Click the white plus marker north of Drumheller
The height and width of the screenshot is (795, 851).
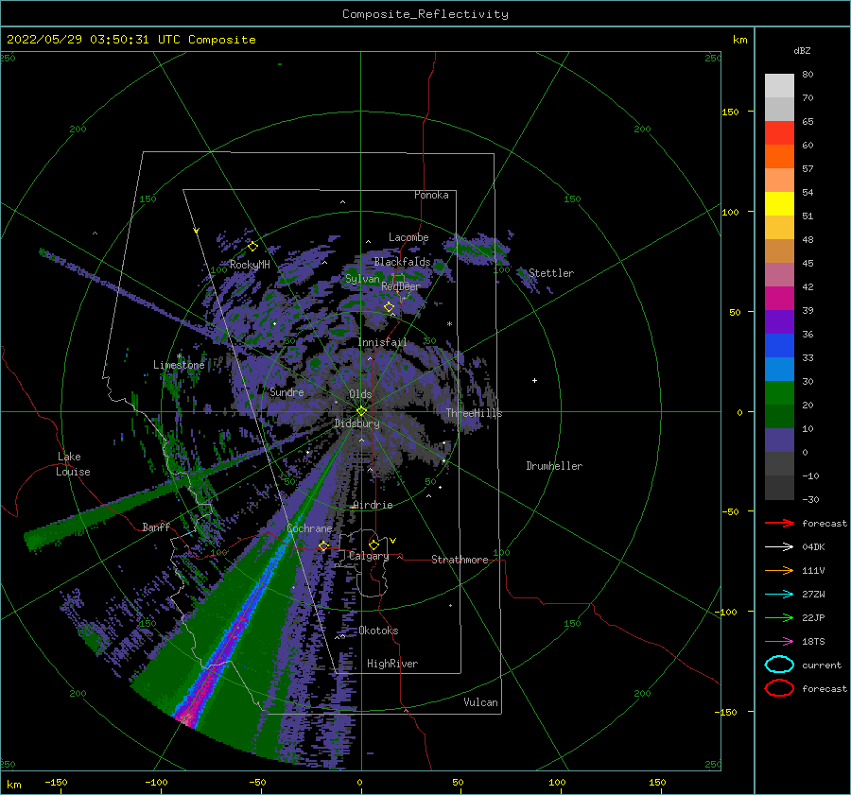coord(534,380)
